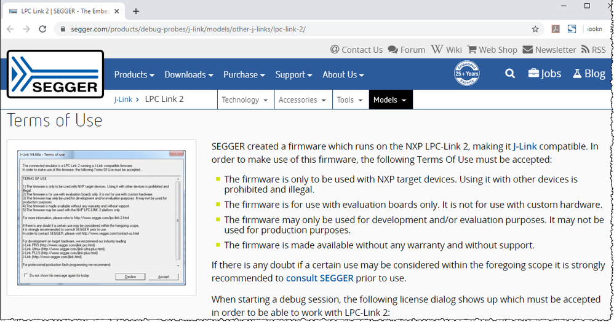This screenshot has height=322, width=614.
Task: Click the blue S extension icon
Action: tap(572, 29)
